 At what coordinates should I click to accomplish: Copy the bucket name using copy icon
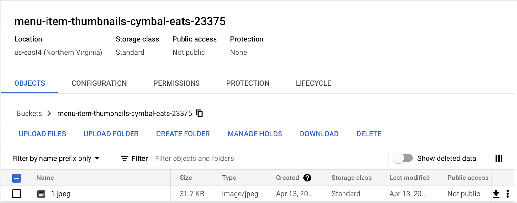(200, 113)
